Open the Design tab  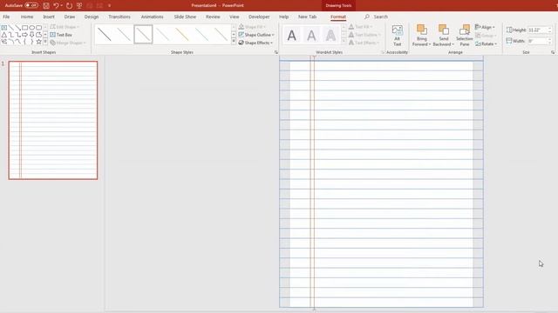(92, 17)
